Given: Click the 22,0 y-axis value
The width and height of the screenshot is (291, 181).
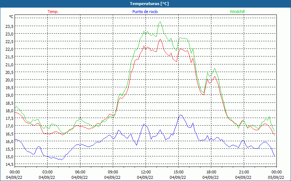Looking at the screenshot, I should click(9, 49).
